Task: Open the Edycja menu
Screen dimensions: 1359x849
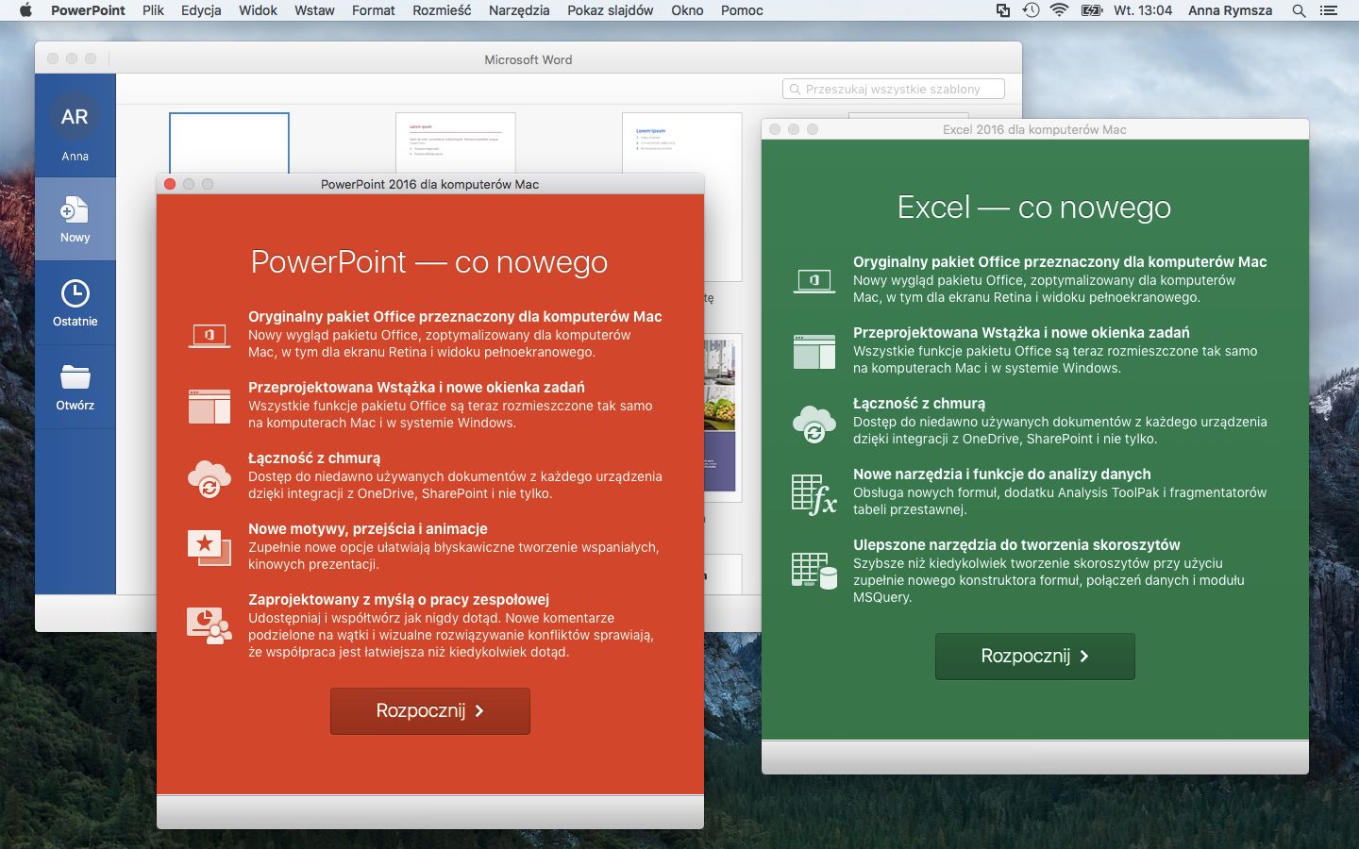Action: (x=201, y=10)
